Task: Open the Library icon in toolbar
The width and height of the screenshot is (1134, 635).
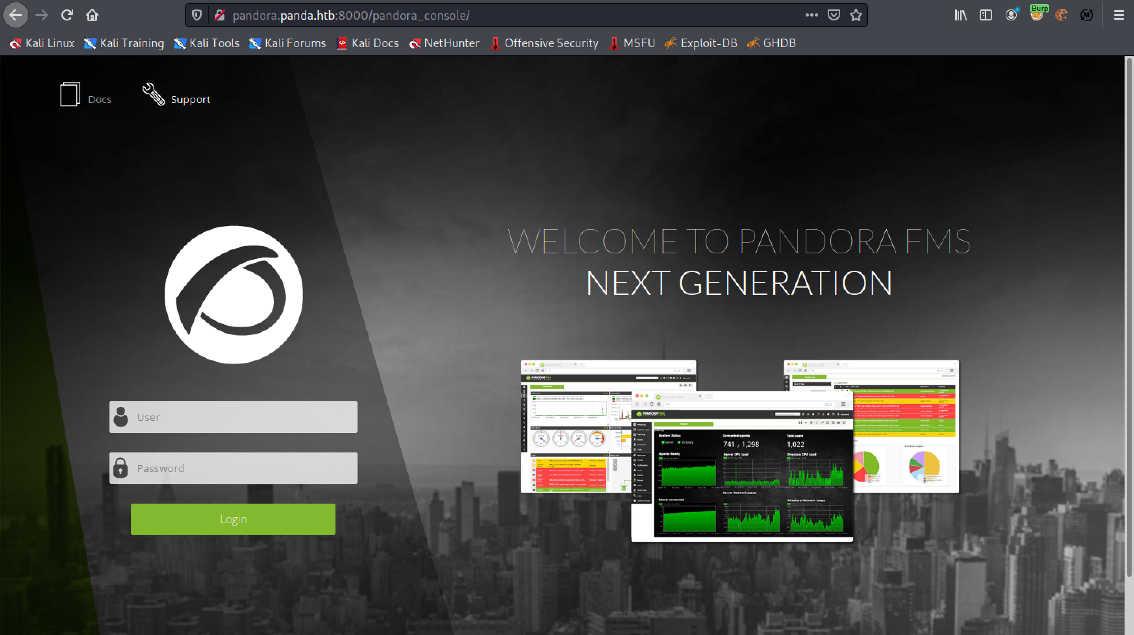Action: pos(961,15)
